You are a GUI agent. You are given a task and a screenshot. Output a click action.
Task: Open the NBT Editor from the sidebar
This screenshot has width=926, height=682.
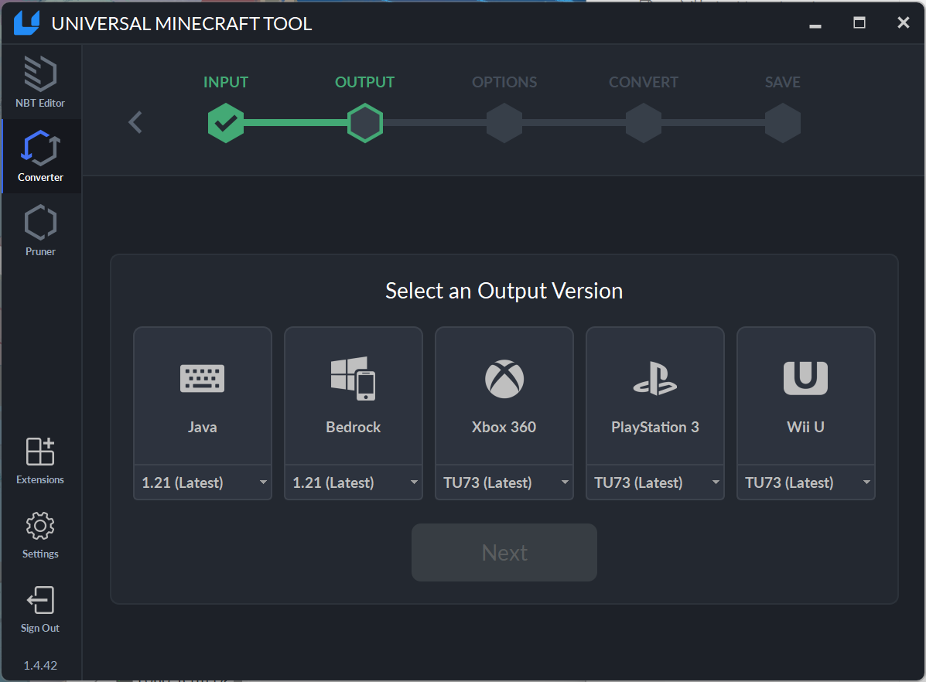tap(40, 82)
